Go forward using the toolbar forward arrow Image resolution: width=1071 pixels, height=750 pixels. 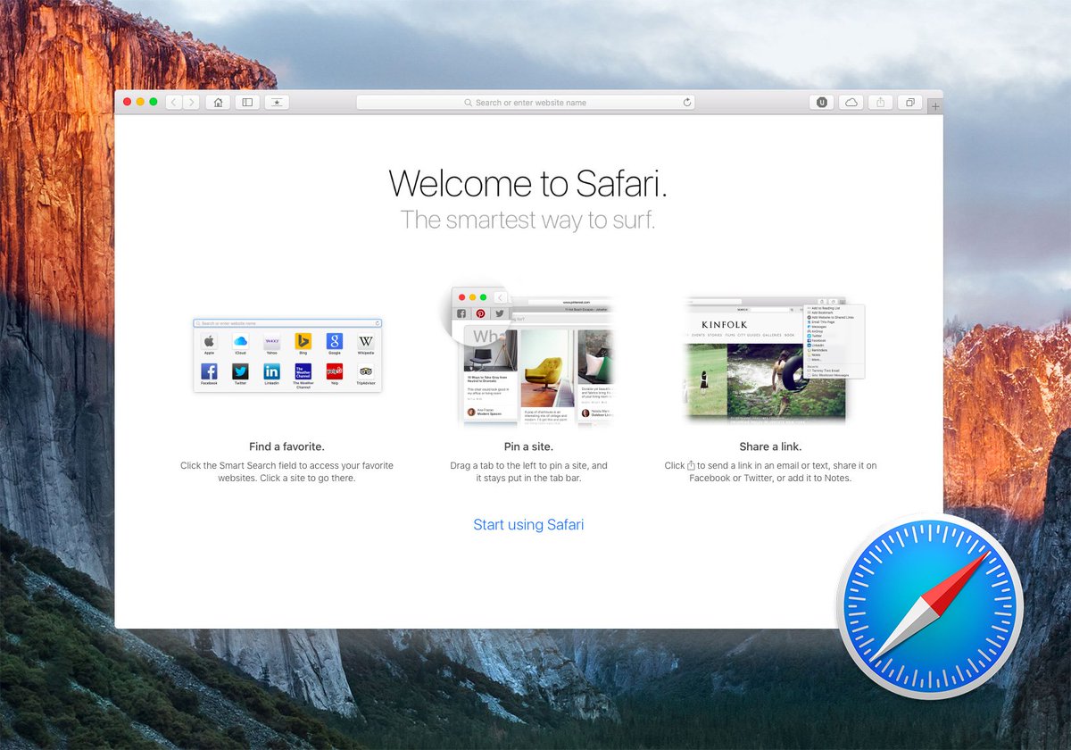coord(192,103)
